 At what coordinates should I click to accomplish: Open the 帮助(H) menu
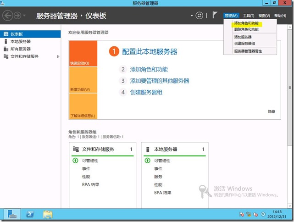[x=280, y=16]
